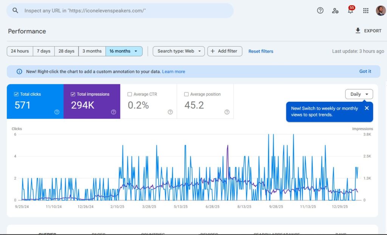
Task: Select the 3 months range tab
Action: [92, 51]
